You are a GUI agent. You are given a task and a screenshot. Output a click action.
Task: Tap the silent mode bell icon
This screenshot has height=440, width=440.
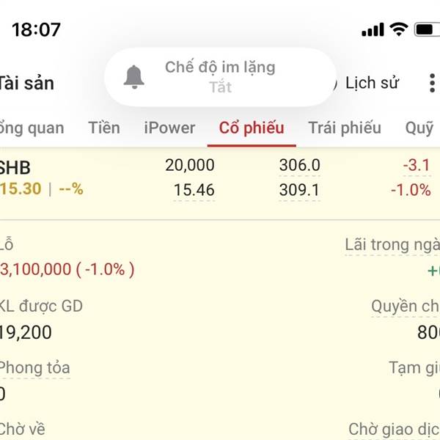133,77
